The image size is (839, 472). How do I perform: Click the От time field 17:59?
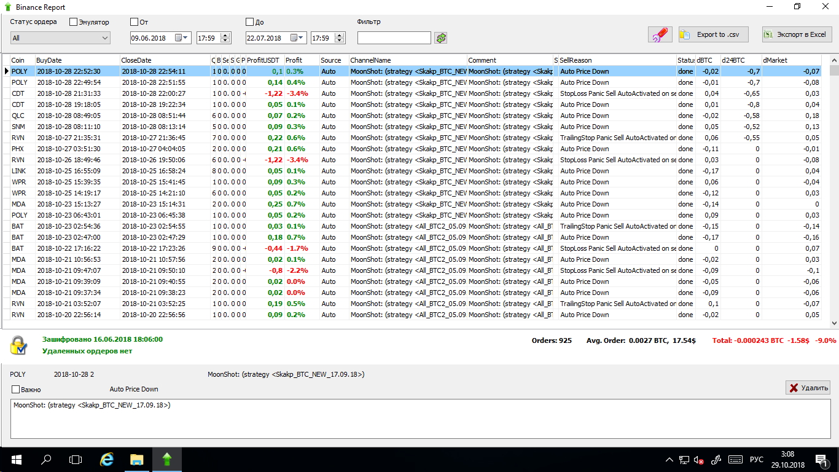tap(208, 38)
